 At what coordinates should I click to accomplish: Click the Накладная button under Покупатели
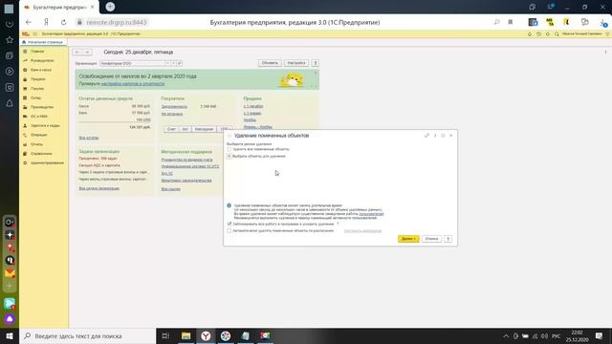coord(204,129)
